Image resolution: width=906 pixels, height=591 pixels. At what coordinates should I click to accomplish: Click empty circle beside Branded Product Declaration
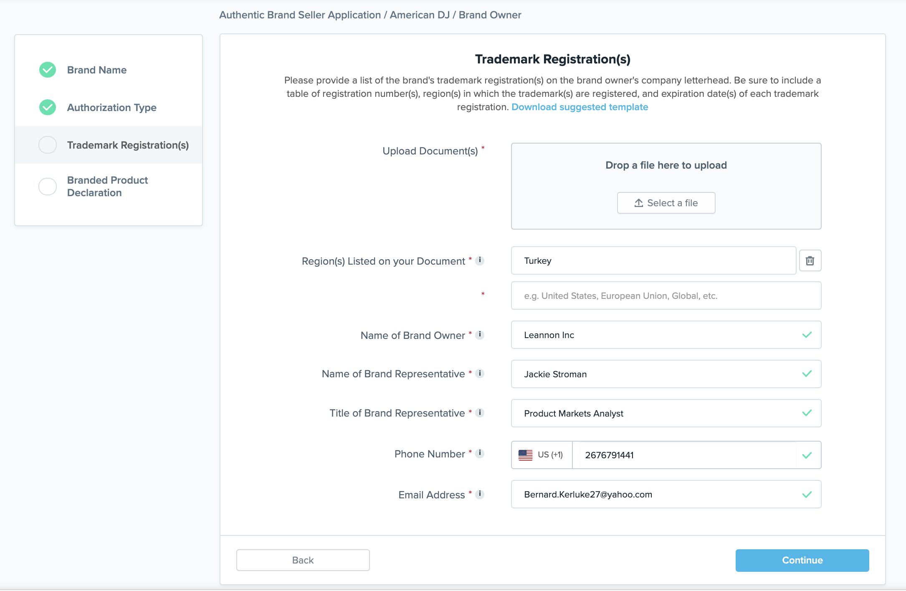click(48, 187)
